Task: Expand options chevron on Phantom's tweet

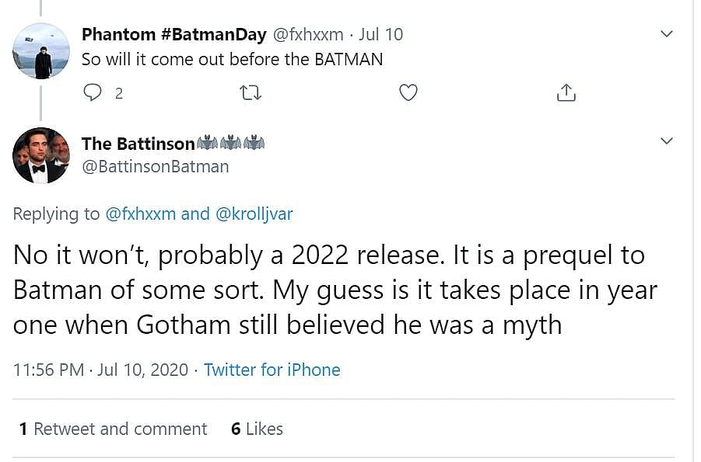Action: 666,34
